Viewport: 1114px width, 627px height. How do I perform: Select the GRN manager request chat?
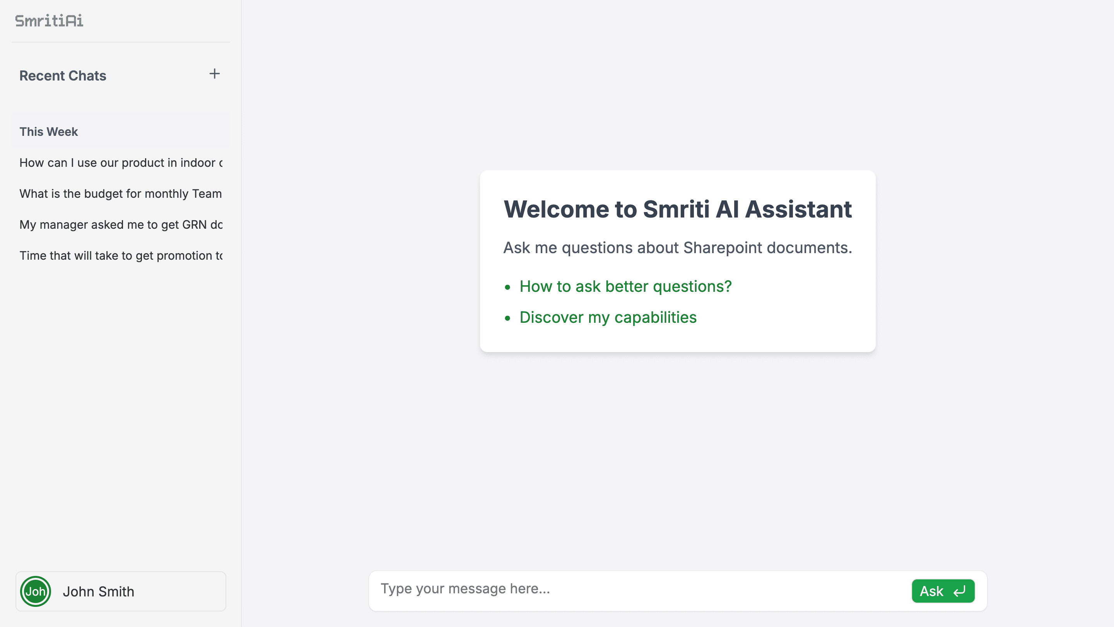pos(121,224)
